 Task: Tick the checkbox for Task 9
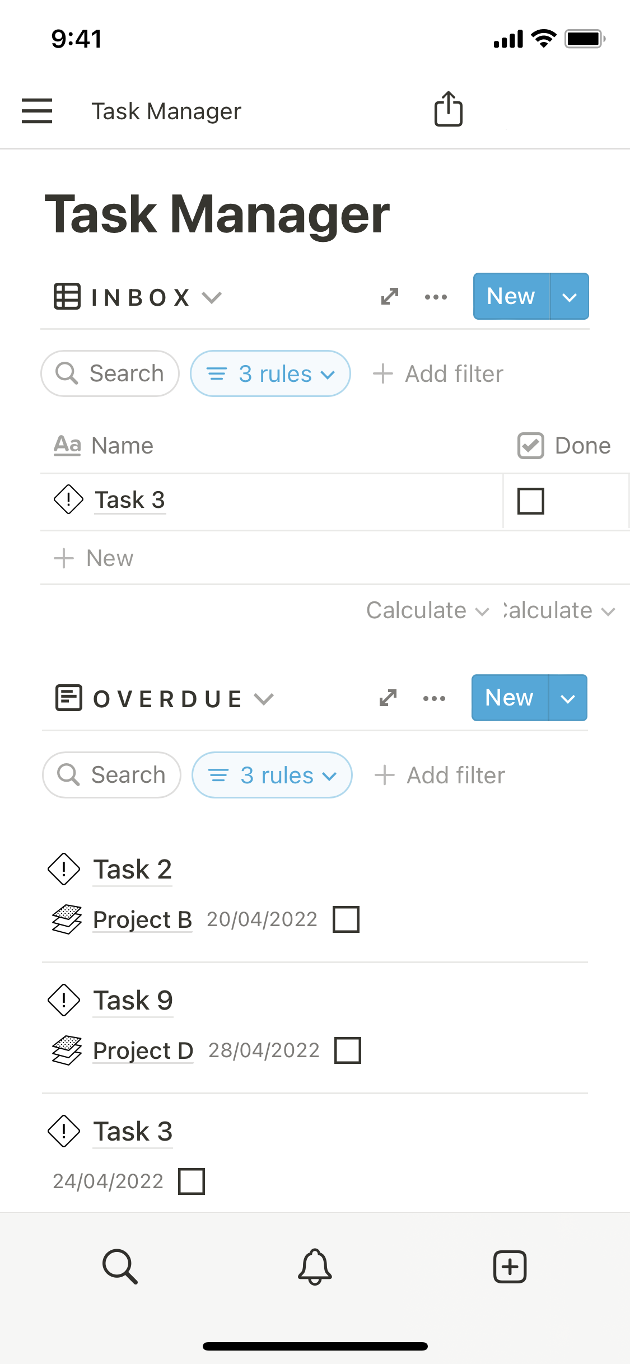(x=348, y=1050)
